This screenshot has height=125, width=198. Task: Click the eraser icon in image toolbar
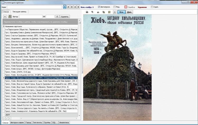coord(98,12)
